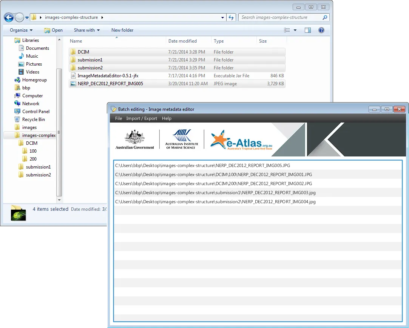Select the DCIM folder in the file list
Screen dimensions: 409x328
point(177,52)
